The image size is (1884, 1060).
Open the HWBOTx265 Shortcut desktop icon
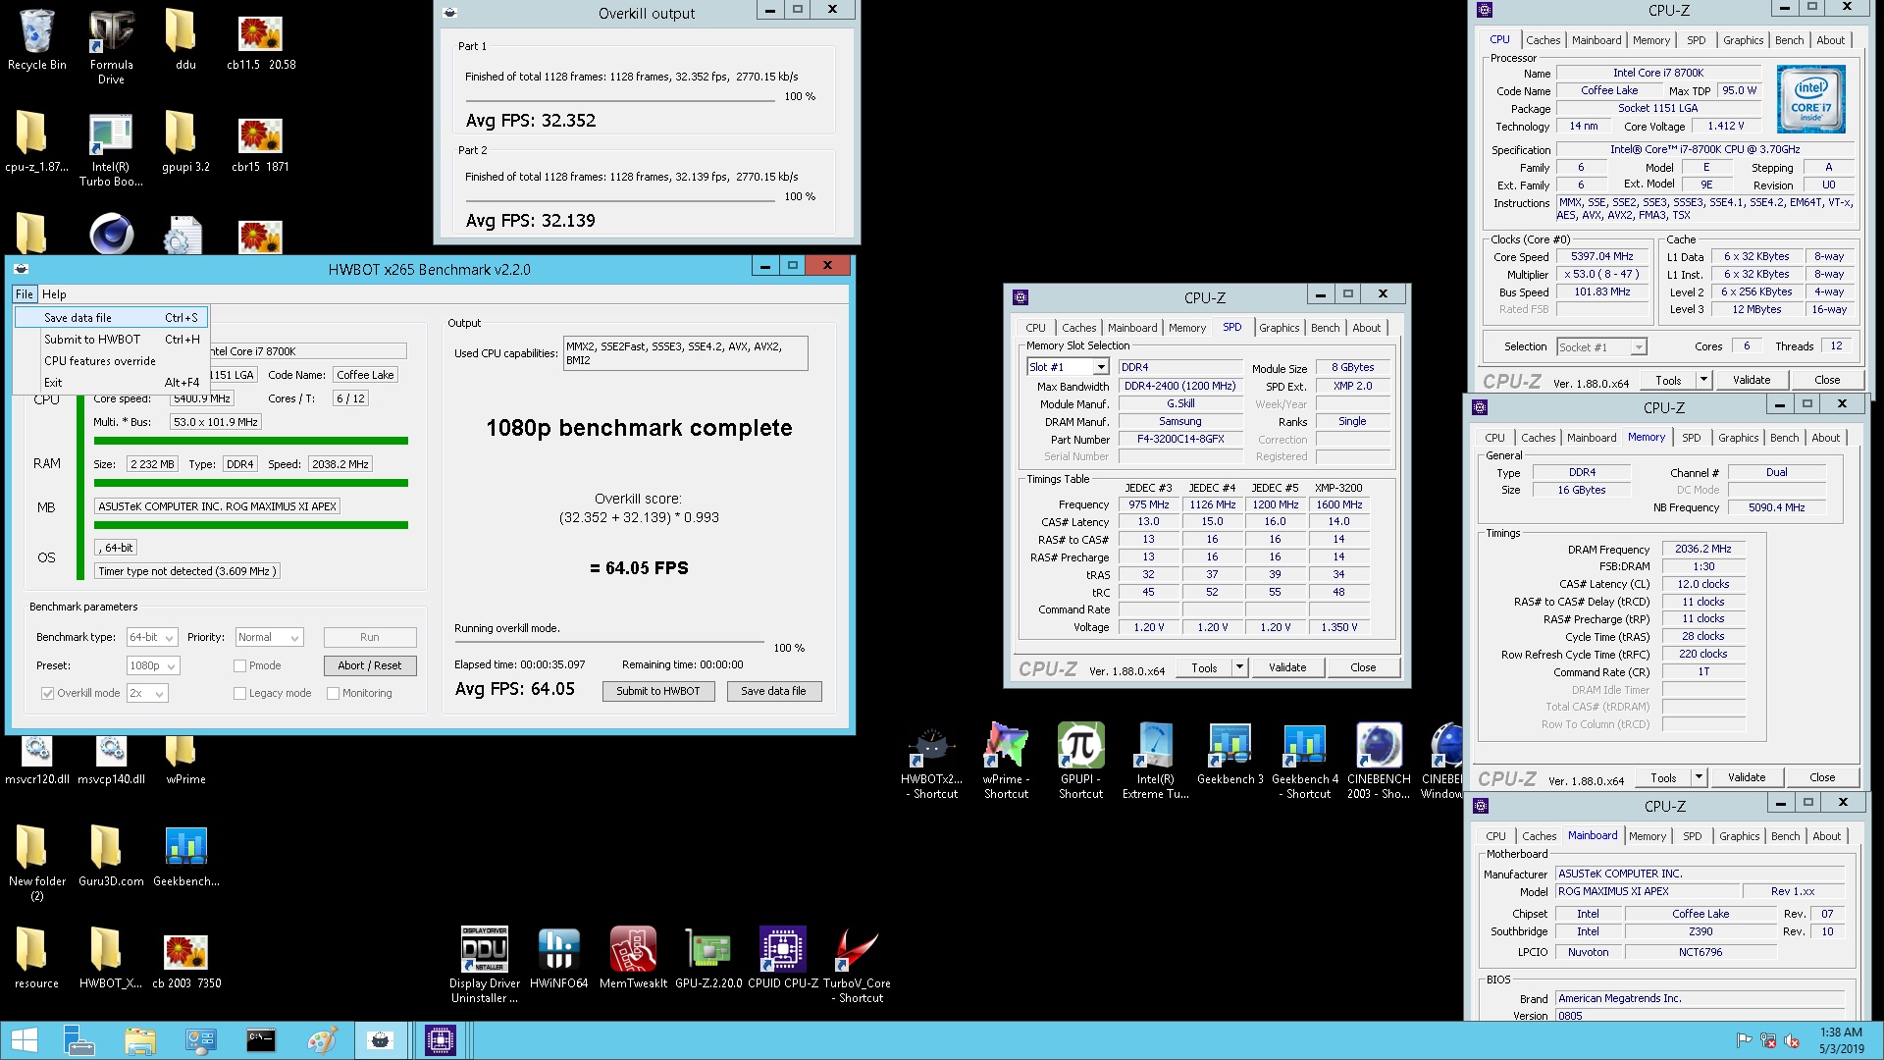pyautogui.click(x=931, y=761)
